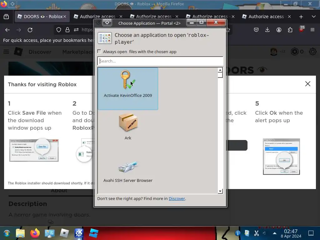This screenshot has height=240, width=320.
Task: Select Activate KevinOffice 2009 application
Action: coord(128,89)
